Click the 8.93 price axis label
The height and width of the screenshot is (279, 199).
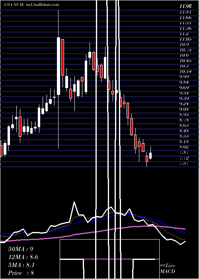185,115
